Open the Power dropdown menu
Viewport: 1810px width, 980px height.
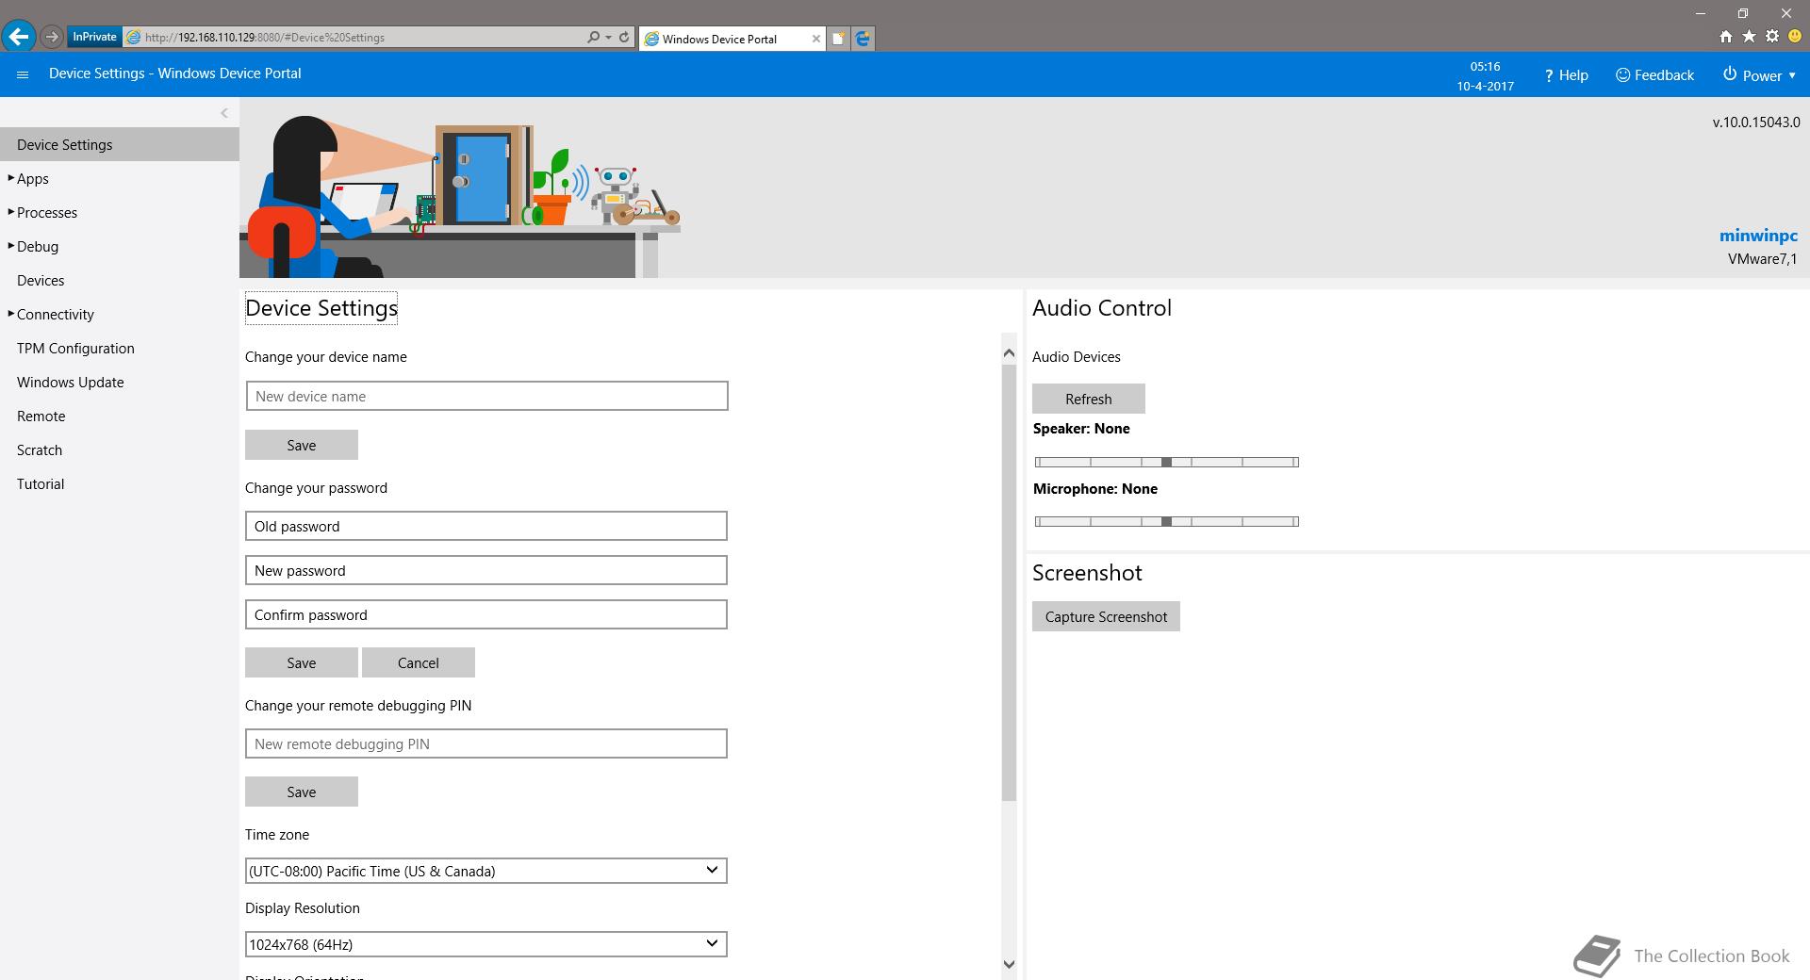coord(1759,75)
